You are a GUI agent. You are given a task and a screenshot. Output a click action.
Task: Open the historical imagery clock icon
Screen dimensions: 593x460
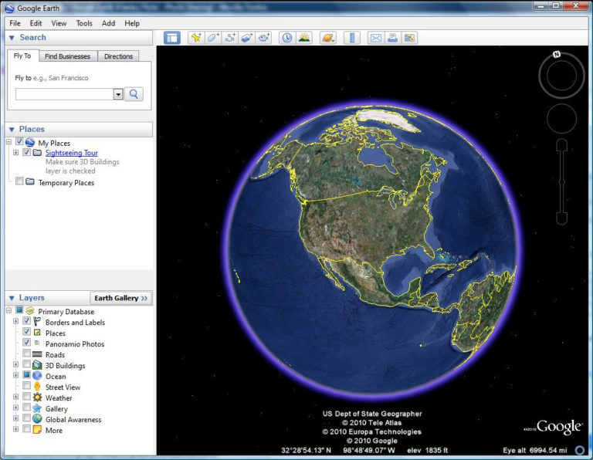pyautogui.click(x=287, y=38)
